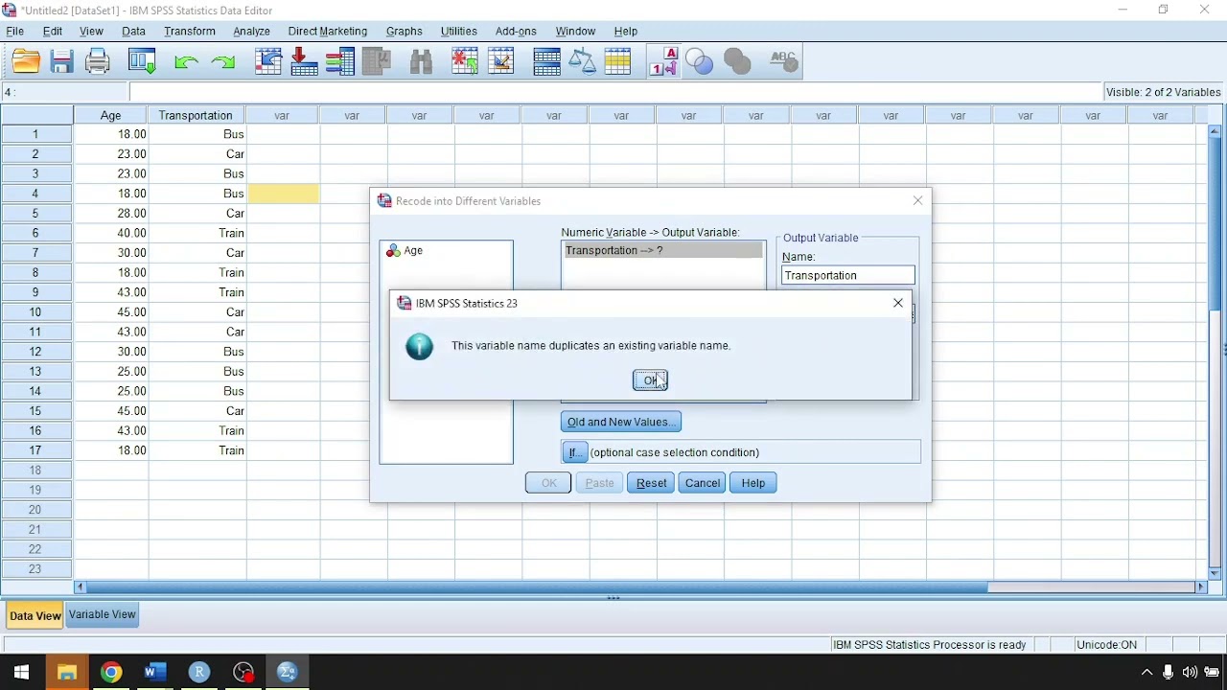Save the dataset with the floppy disk icon

(x=62, y=62)
